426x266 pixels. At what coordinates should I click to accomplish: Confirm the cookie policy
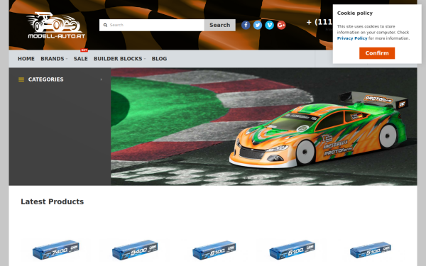coord(377,53)
